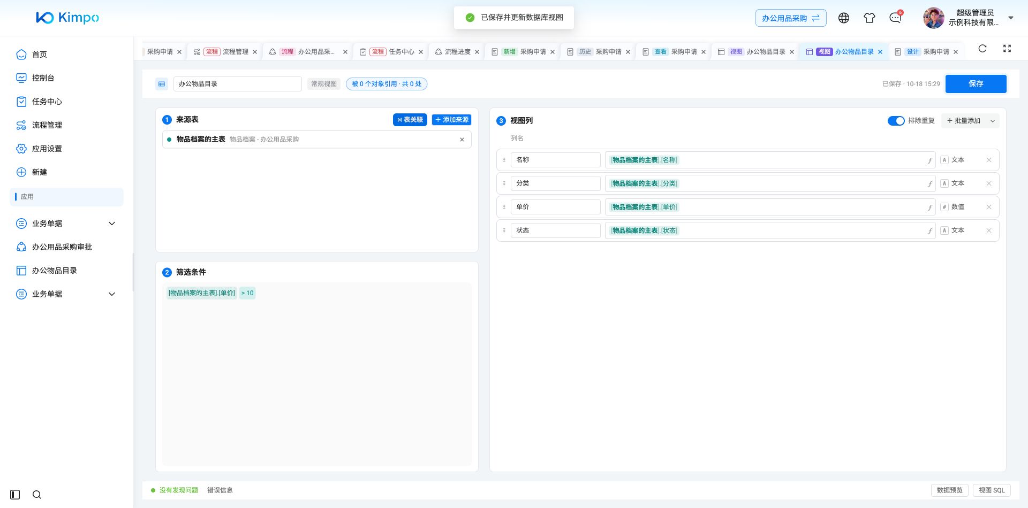Click the 添加来源 button
Viewport: 1028px width, 508px height.
point(451,120)
